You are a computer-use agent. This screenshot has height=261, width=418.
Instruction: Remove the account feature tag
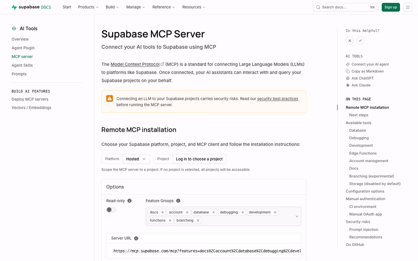(x=187, y=212)
